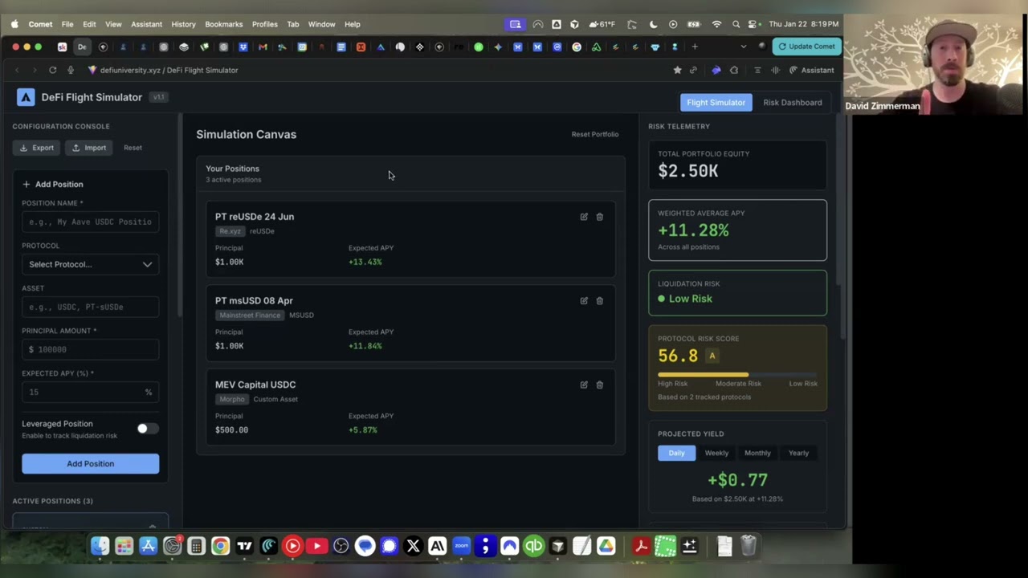Open Finder from the dock

point(100,547)
